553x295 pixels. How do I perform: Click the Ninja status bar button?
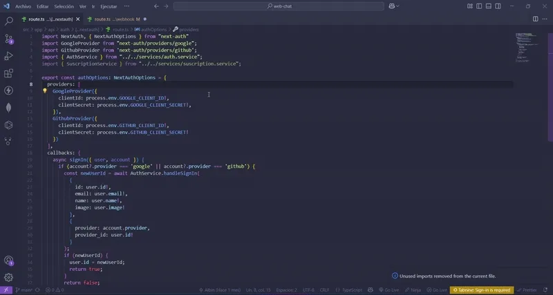pyautogui.click(x=413, y=290)
